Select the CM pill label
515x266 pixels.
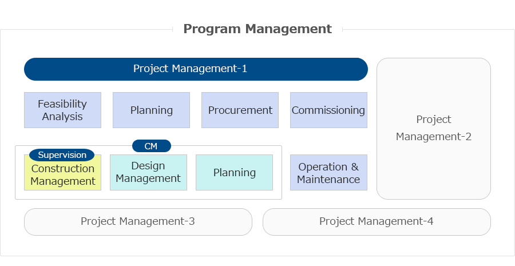[152, 146]
